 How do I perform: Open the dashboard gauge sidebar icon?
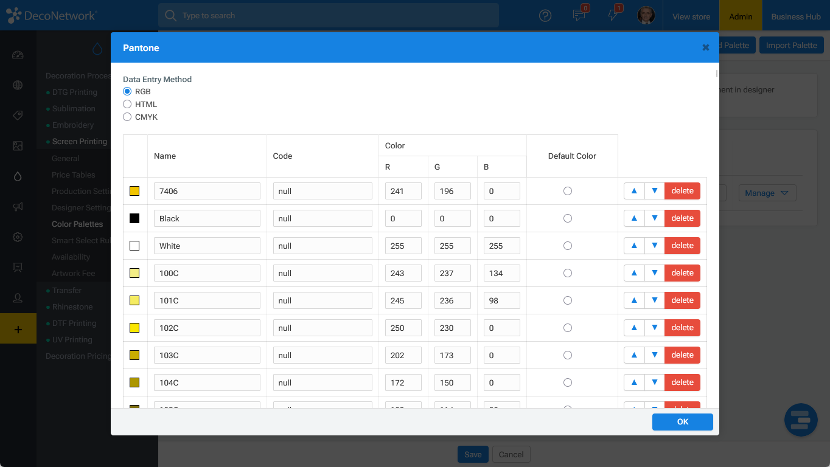pyautogui.click(x=18, y=55)
